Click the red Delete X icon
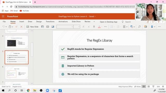This screenshot has width=166, height=93. pos(21,27)
